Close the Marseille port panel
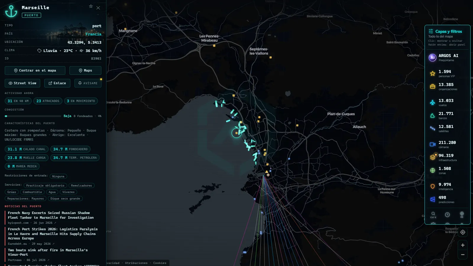This screenshot has height=266, width=473. click(x=98, y=8)
